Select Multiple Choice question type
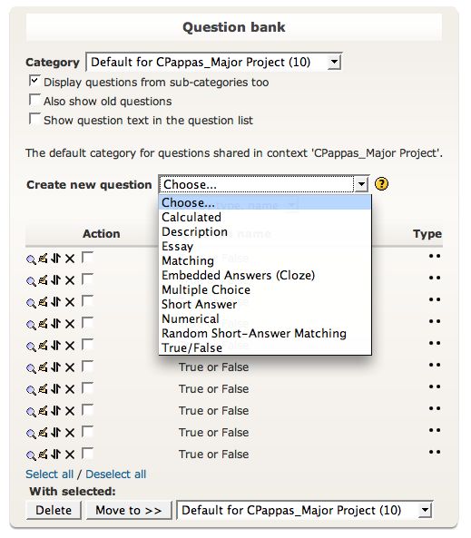The height and width of the screenshot is (538, 471). pos(265,290)
